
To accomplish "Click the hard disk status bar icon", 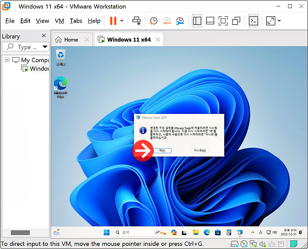I will coord(234,244).
